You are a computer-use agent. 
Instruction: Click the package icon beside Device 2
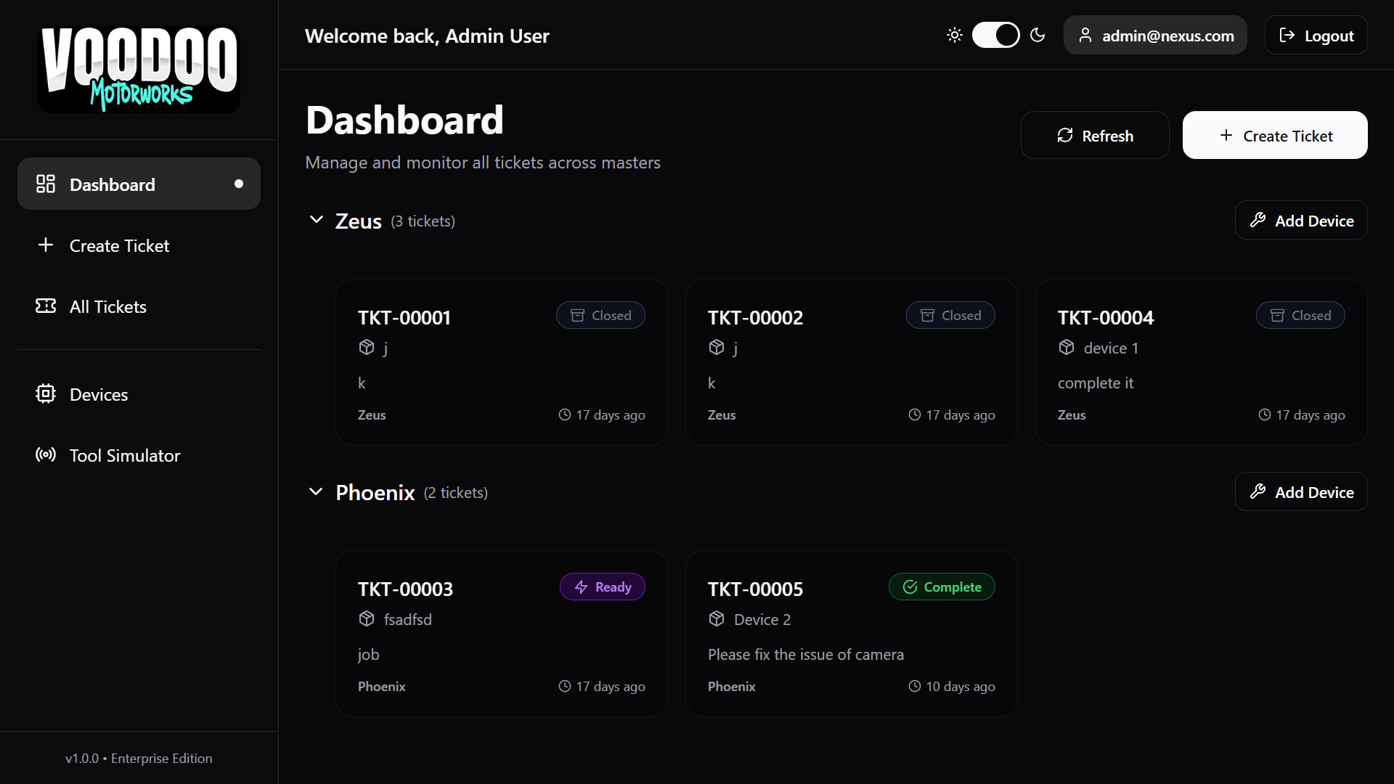(717, 618)
